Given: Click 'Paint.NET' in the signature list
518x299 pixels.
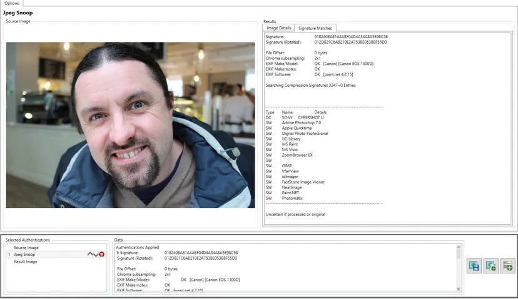Looking at the screenshot, I should (x=290, y=192).
